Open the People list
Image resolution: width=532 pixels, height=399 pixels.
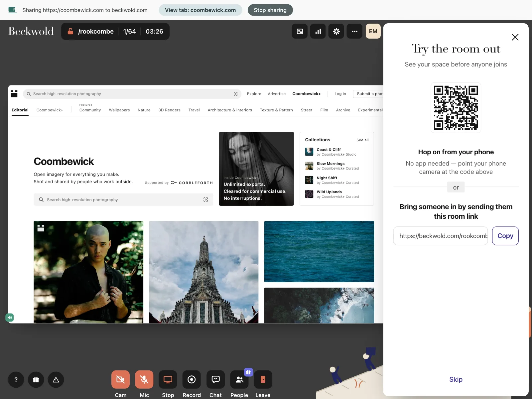(239, 379)
